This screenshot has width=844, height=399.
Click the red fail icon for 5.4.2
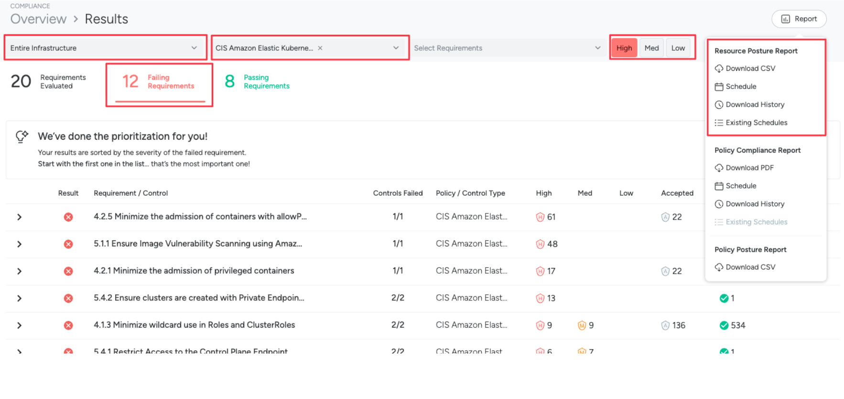(x=68, y=299)
